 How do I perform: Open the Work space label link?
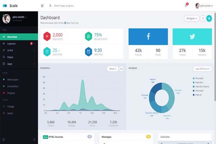[13, 79]
